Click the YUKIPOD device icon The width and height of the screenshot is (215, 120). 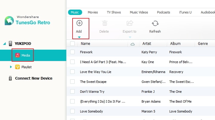(10, 44)
